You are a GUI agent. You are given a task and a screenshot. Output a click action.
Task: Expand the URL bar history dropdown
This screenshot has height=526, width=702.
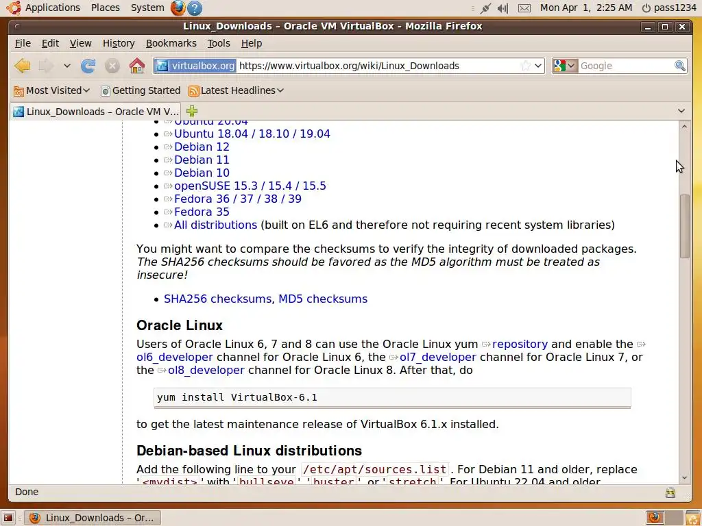click(x=538, y=66)
